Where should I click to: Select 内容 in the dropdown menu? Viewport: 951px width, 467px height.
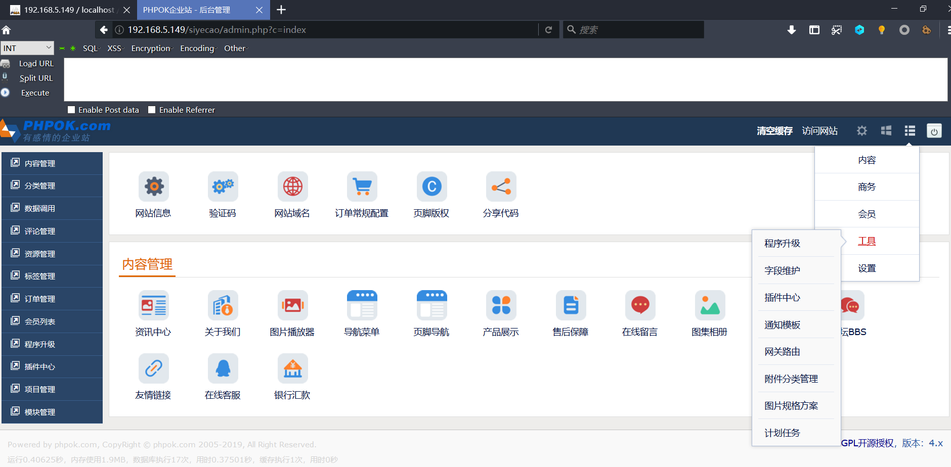[867, 160]
